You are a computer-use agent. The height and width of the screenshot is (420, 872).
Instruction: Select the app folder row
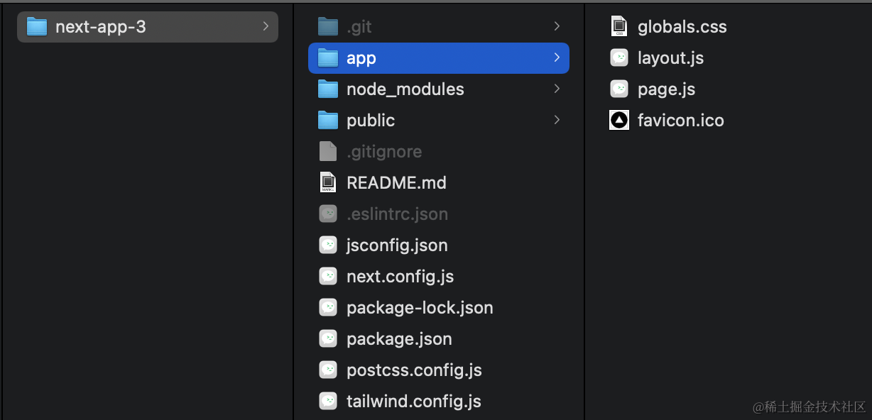click(438, 58)
